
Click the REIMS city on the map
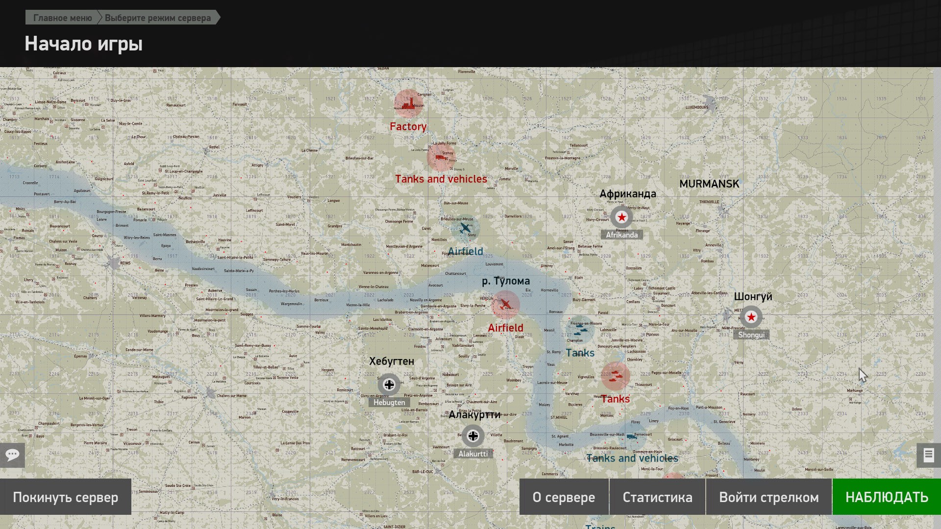click(x=125, y=263)
